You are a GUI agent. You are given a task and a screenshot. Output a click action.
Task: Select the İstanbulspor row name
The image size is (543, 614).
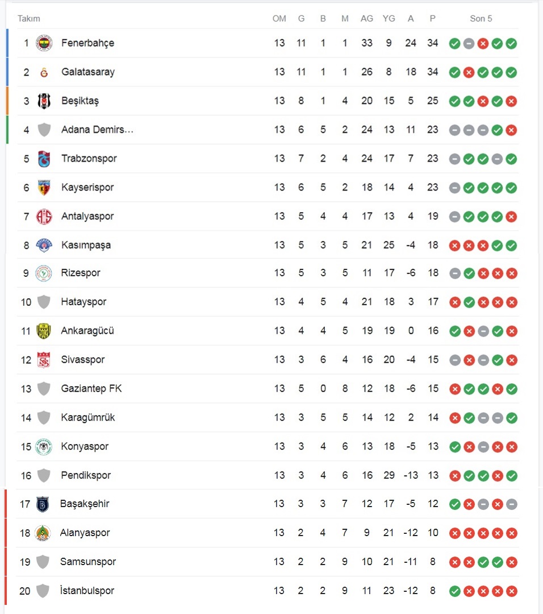click(87, 591)
